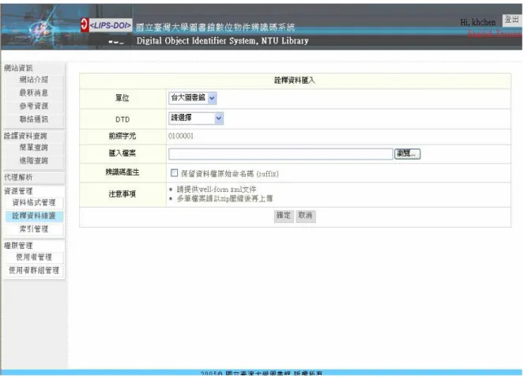Screen dimensions: 524x377
Task: Open 網站介紹 in the sidebar
Action: [x=34, y=80]
